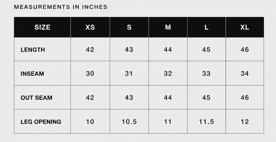
Task: Click the M inseam value 32
Action: [168, 73]
